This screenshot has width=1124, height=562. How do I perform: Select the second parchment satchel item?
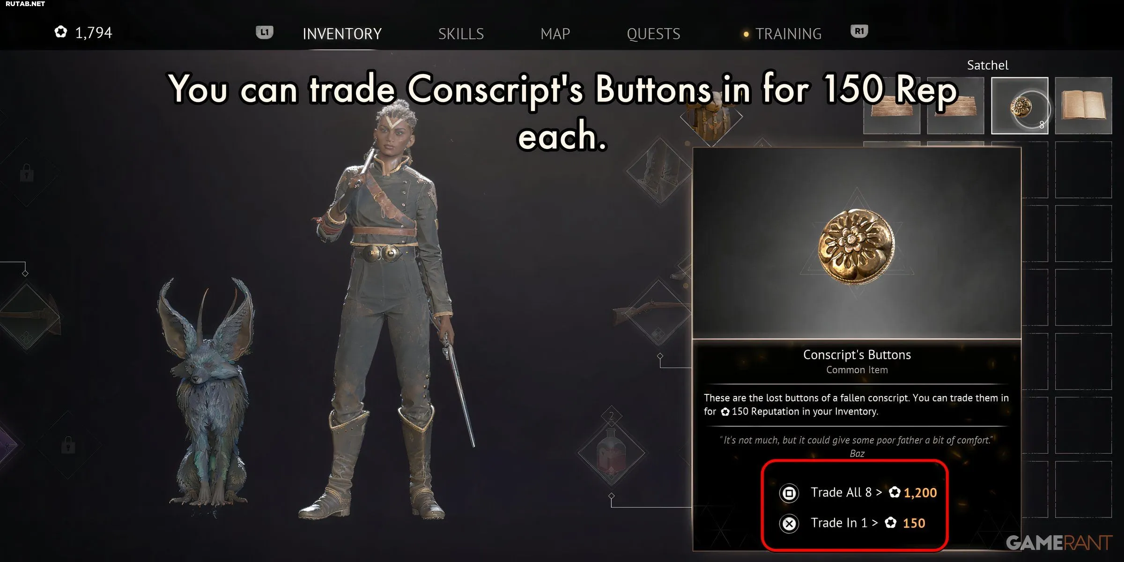(955, 106)
